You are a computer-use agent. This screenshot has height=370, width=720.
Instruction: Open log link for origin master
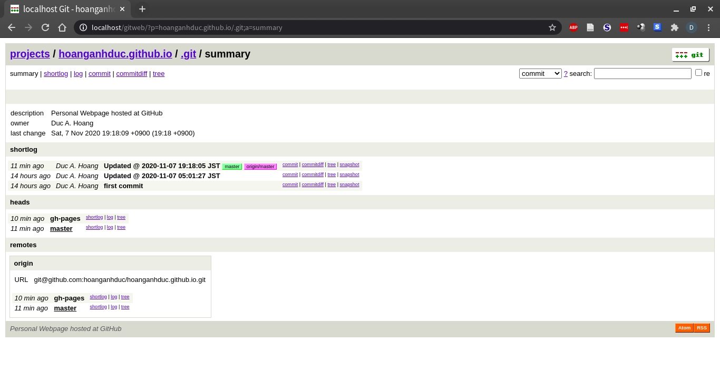[114, 307]
